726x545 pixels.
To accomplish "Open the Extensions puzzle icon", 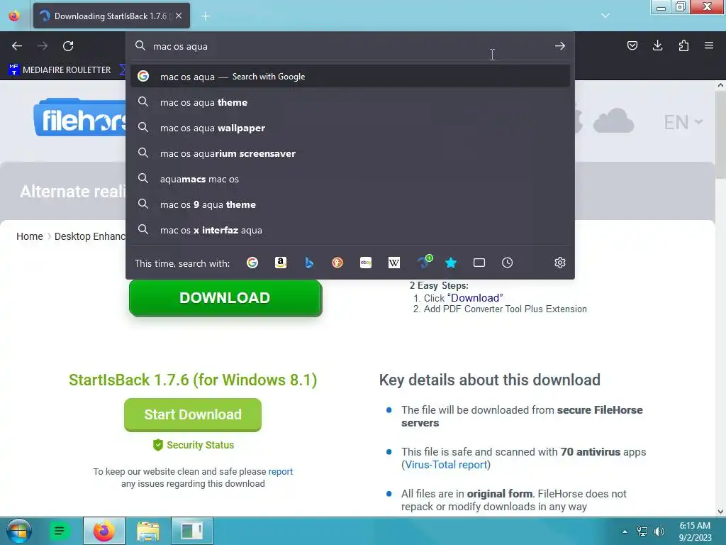I will [x=683, y=45].
